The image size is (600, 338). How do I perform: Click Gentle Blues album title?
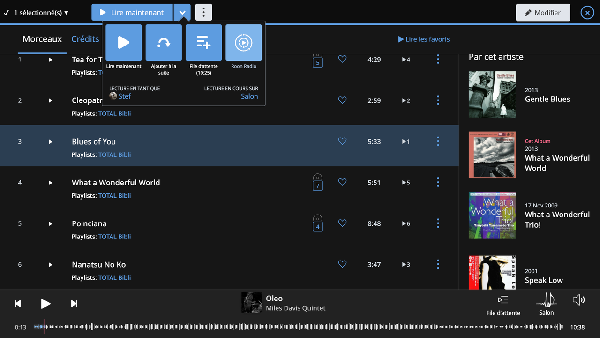547,99
